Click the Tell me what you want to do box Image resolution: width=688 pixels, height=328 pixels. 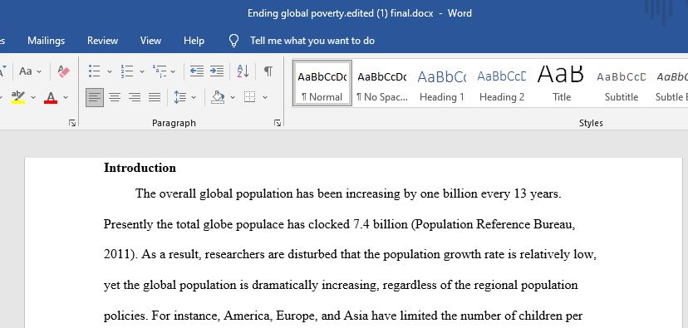click(x=312, y=41)
